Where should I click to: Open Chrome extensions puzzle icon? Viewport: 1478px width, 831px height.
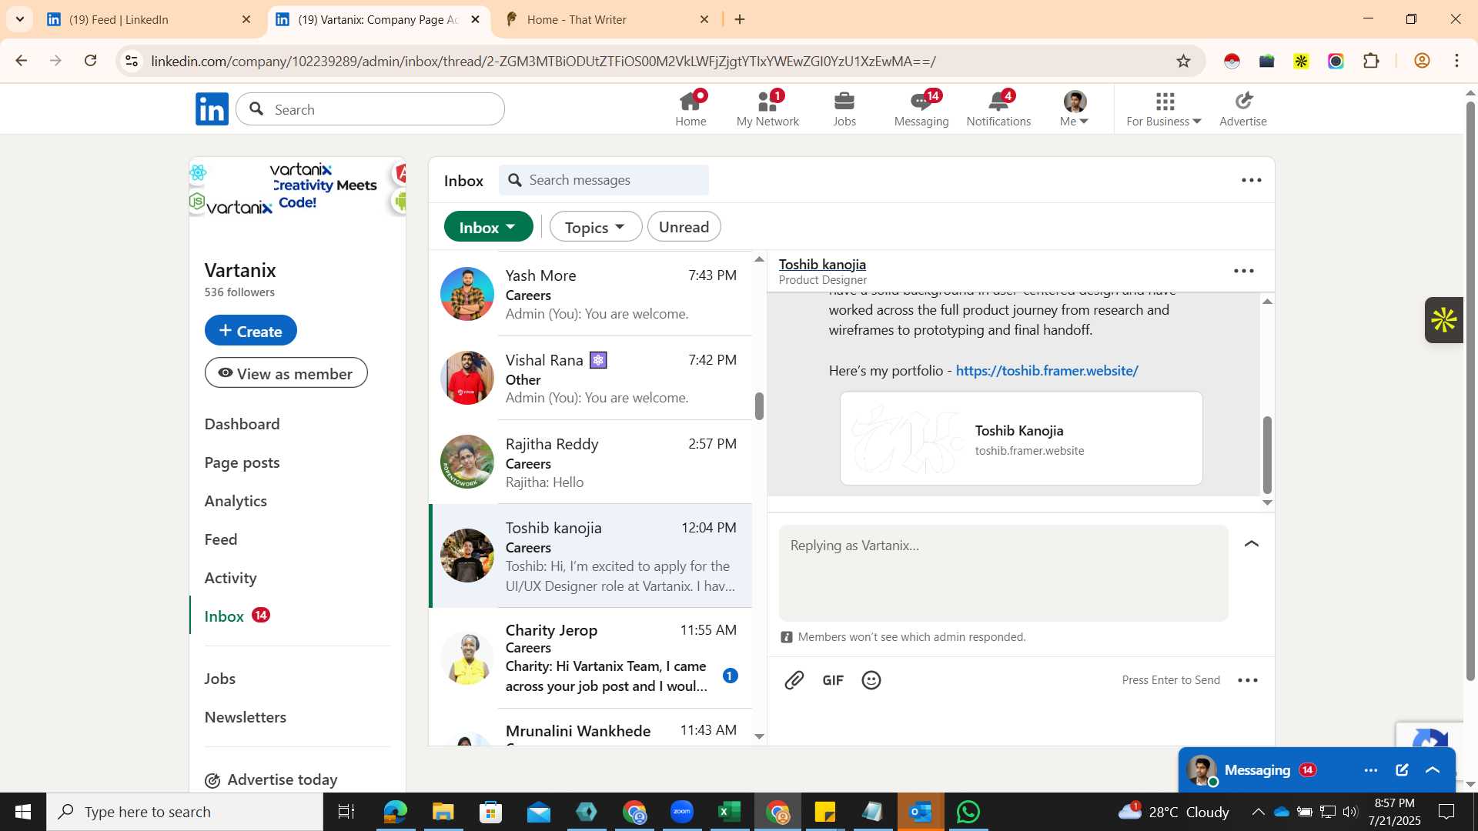(x=1371, y=61)
